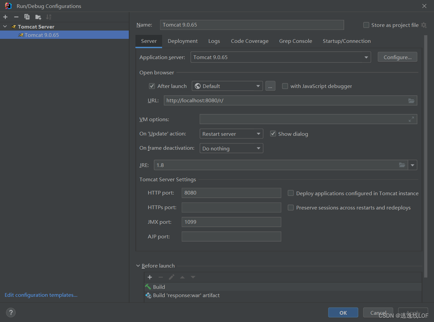Click browser ellipsis button
434x322 pixels.
pyautogui.click(x=270, y=86)
